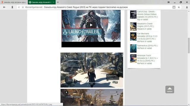Open Car Mechanic Simulator cover thumbnail

(x=133, y=37)
